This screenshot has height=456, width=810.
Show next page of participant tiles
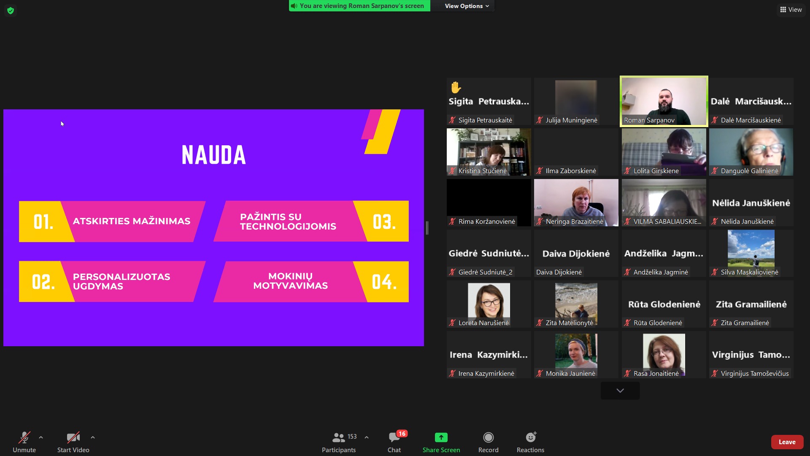620,391
